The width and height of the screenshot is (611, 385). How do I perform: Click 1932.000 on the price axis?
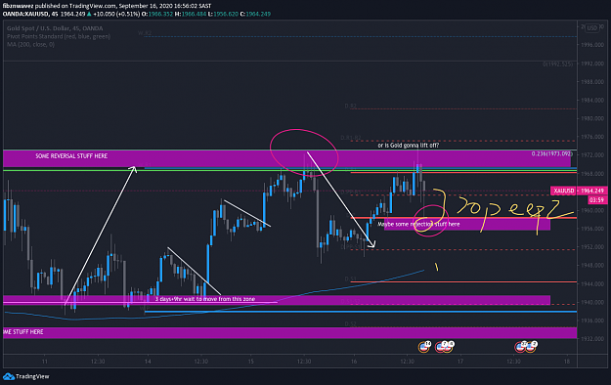pos(592,339)
